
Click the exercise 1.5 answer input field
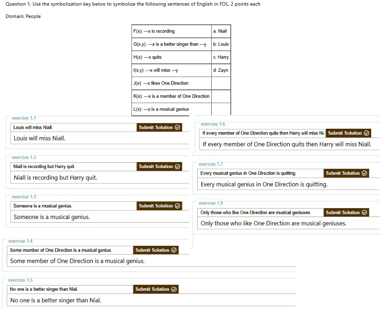click(152, 300)
